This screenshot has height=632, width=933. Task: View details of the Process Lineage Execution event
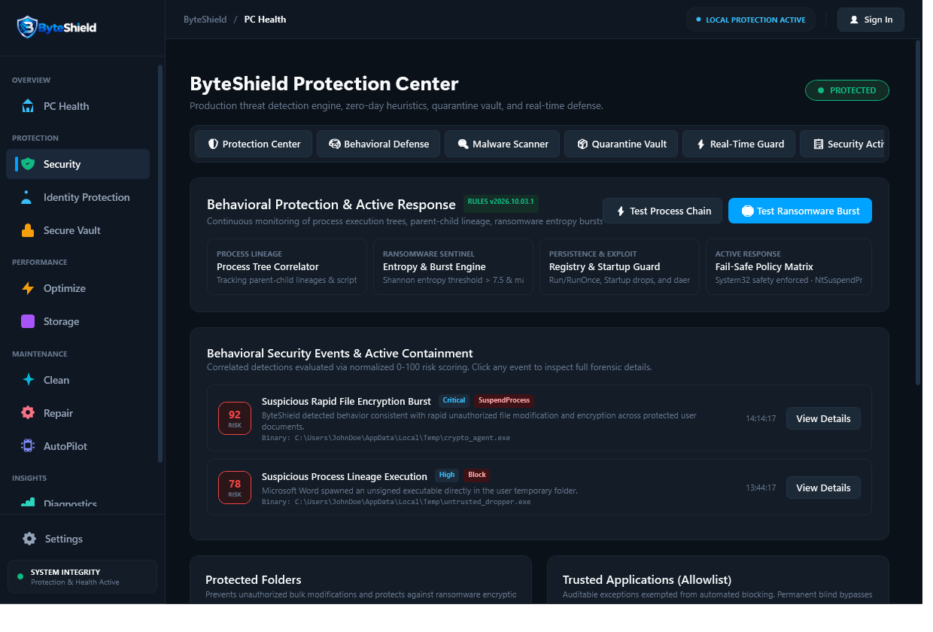point(823,488)
